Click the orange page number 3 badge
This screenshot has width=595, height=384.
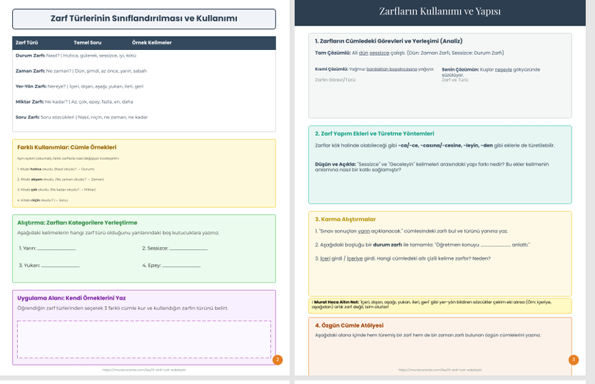[x=574, y=360]
